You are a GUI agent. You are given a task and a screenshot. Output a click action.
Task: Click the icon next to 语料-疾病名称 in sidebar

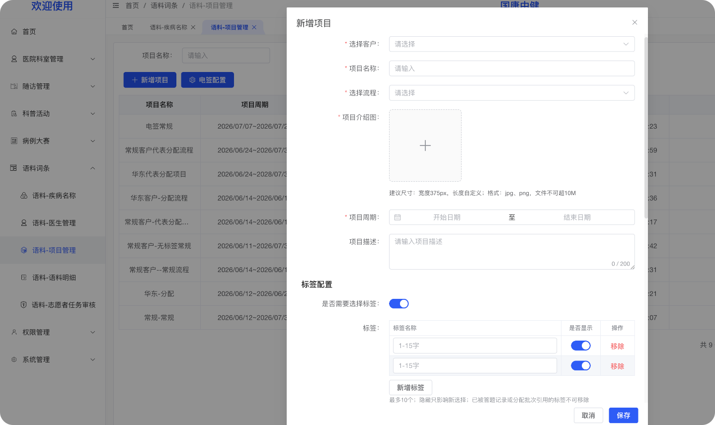(24, 195)
